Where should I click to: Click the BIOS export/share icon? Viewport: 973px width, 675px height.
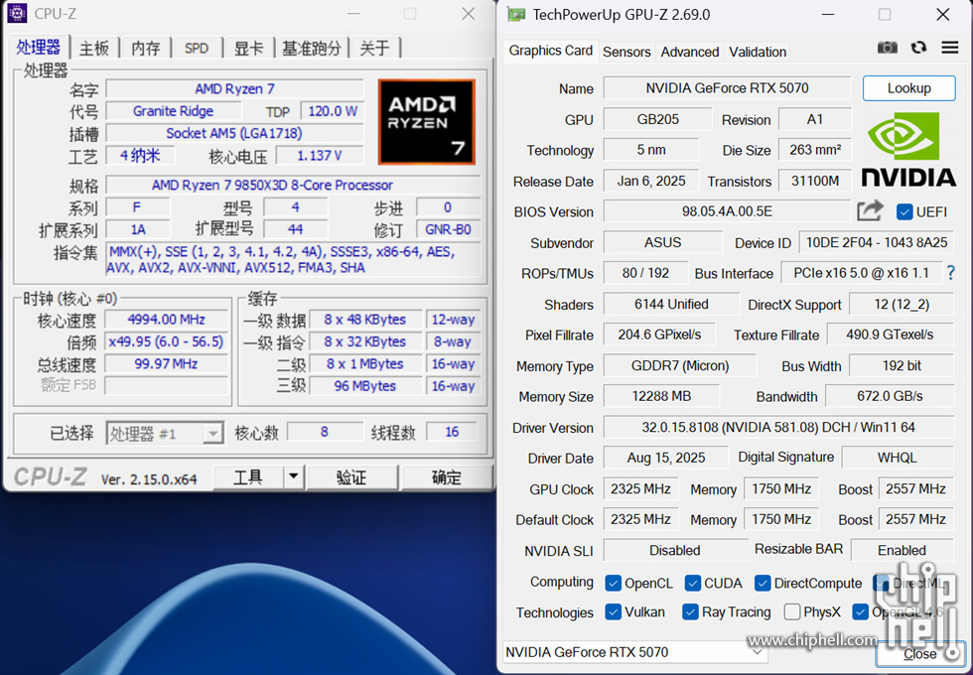[x=871, y=210]
